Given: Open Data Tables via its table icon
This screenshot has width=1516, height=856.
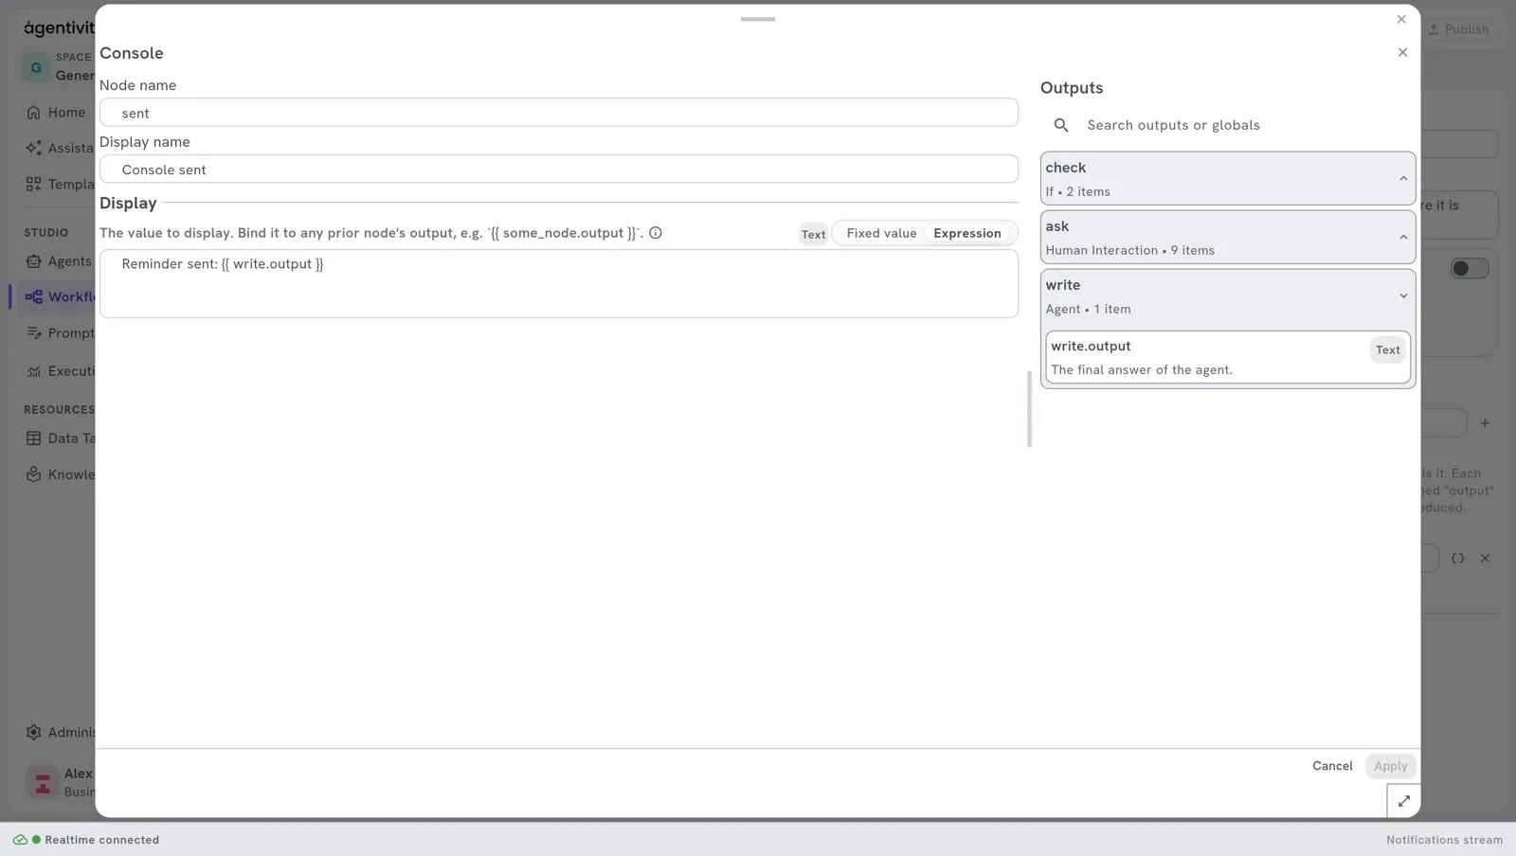Looking at the screenshot, I should coord(34,438).
